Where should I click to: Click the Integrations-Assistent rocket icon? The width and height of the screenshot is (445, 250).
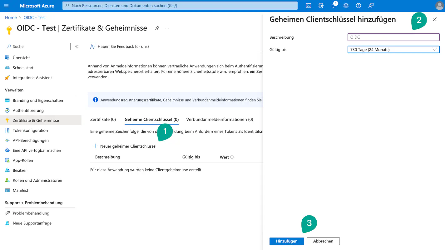tap(7, 78)
